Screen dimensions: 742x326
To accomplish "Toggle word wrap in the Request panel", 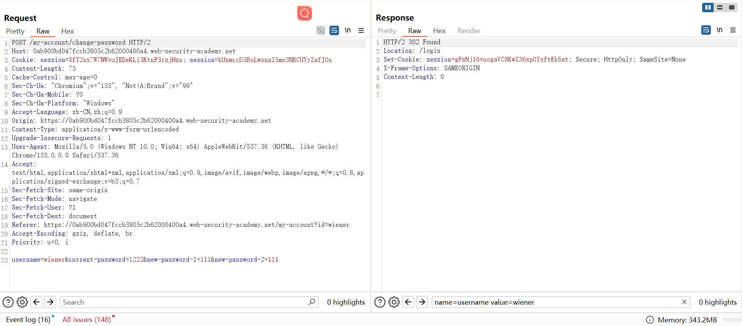I will [334, 30].
